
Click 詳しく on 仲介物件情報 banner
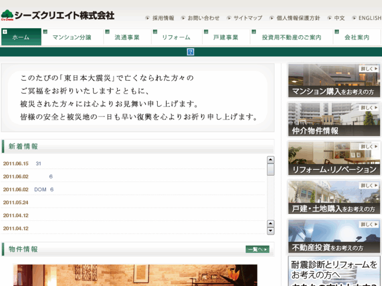tap(369, 108)
